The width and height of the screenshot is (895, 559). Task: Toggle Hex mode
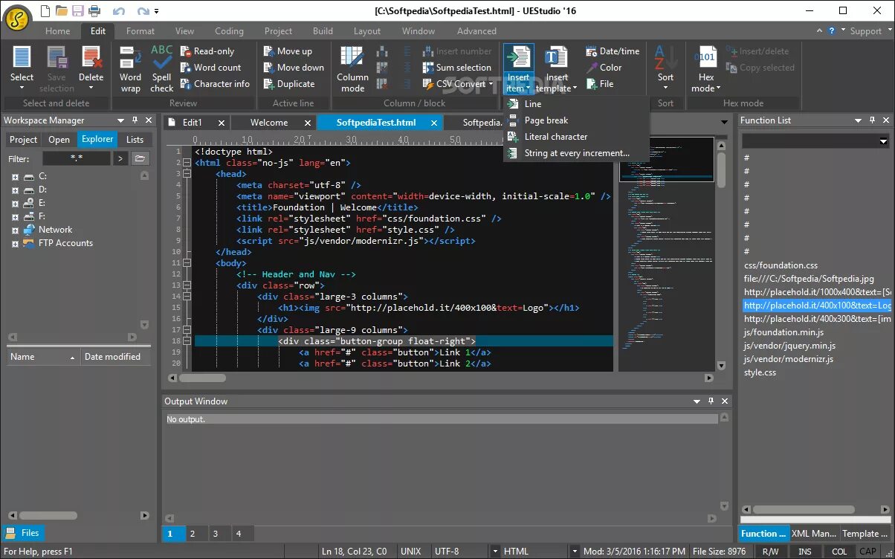706,68
